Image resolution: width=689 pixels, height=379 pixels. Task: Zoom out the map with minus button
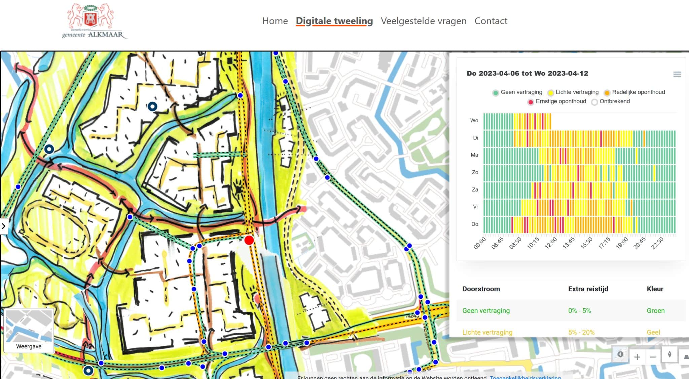click(x=653, y=357)
